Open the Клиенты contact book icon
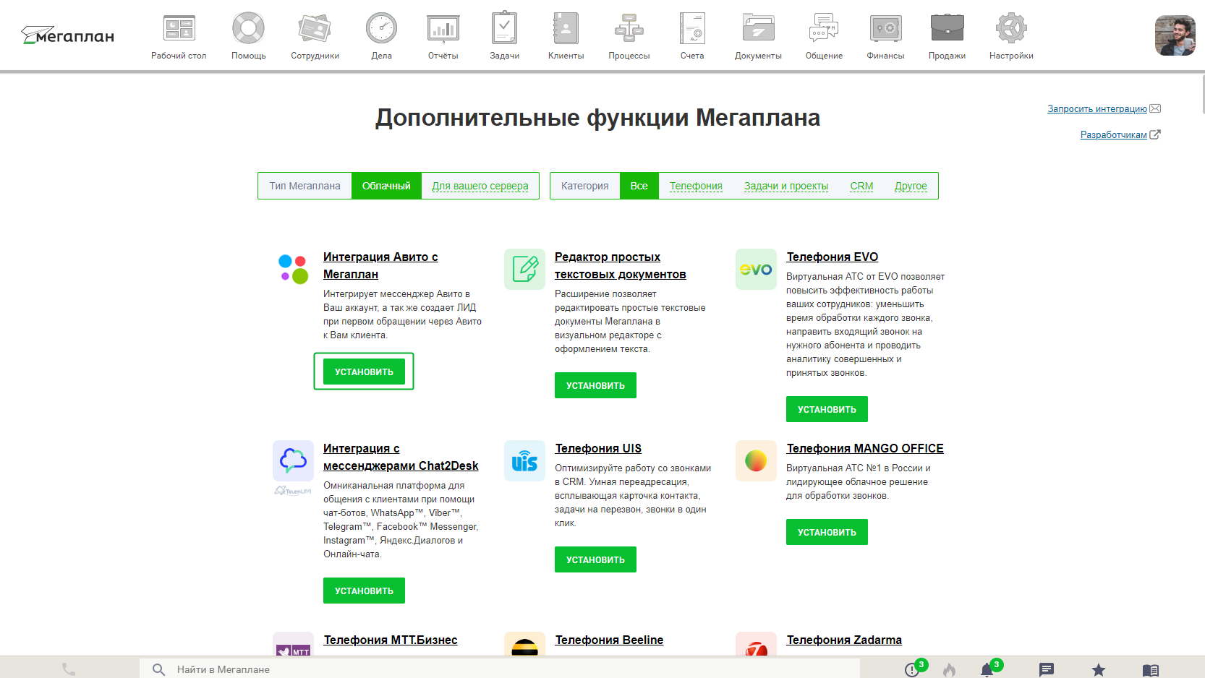The image size is (1205, 678). pos(566,29)
